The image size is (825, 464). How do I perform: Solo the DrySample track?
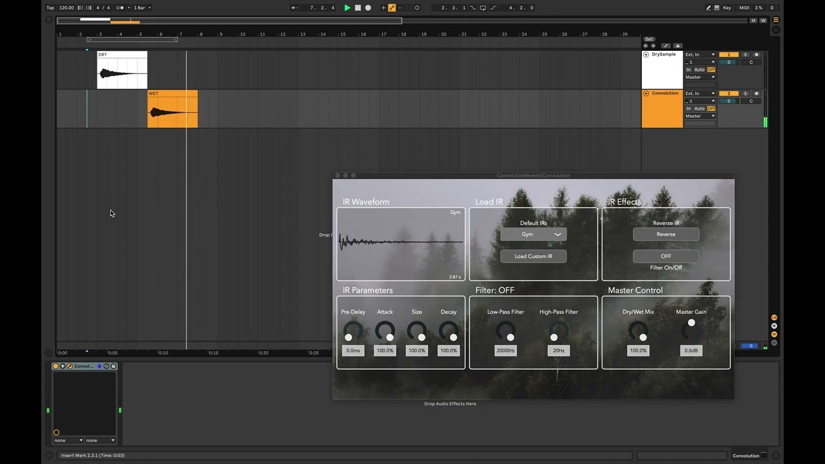coord(746,54)
